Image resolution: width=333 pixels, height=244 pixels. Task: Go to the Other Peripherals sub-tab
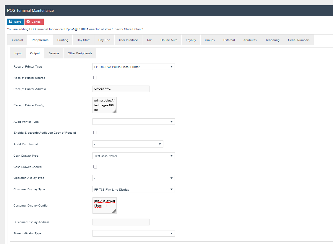pos(80,53)
